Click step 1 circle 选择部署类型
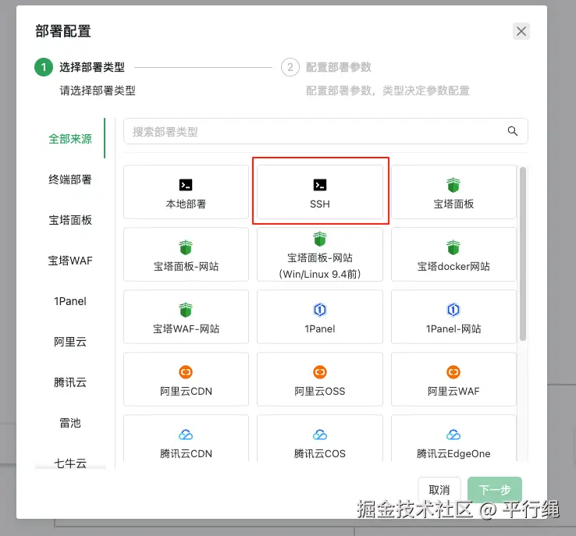The image size is (576, 536). point(44,67)
